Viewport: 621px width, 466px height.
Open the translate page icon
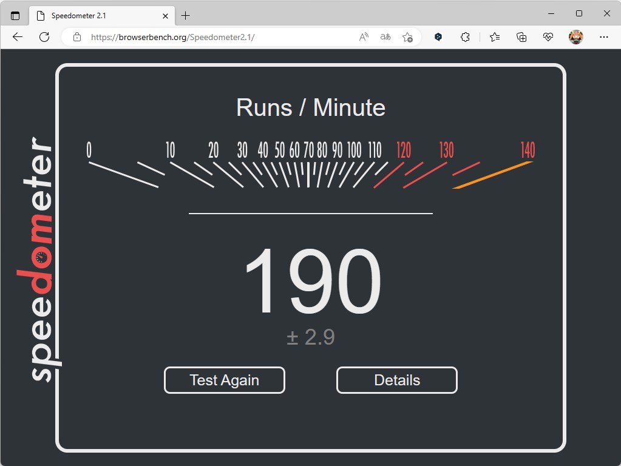385,37
